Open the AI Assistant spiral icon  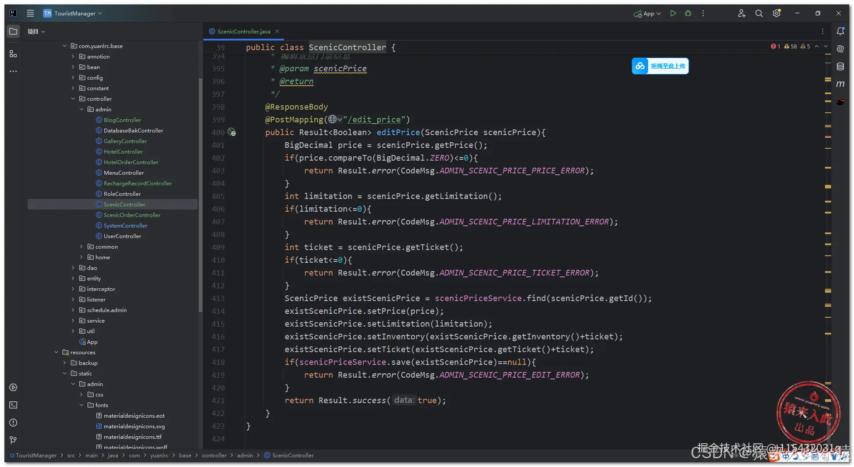(840, 49)
